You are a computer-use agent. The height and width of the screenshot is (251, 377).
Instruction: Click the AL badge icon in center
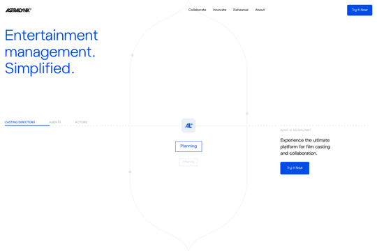[x=188, y=125]
